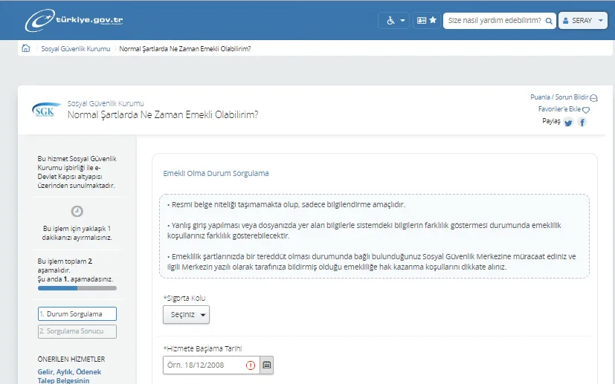
Task: Select step 1. Durum Sorgulama
Action: click(77, 314)
